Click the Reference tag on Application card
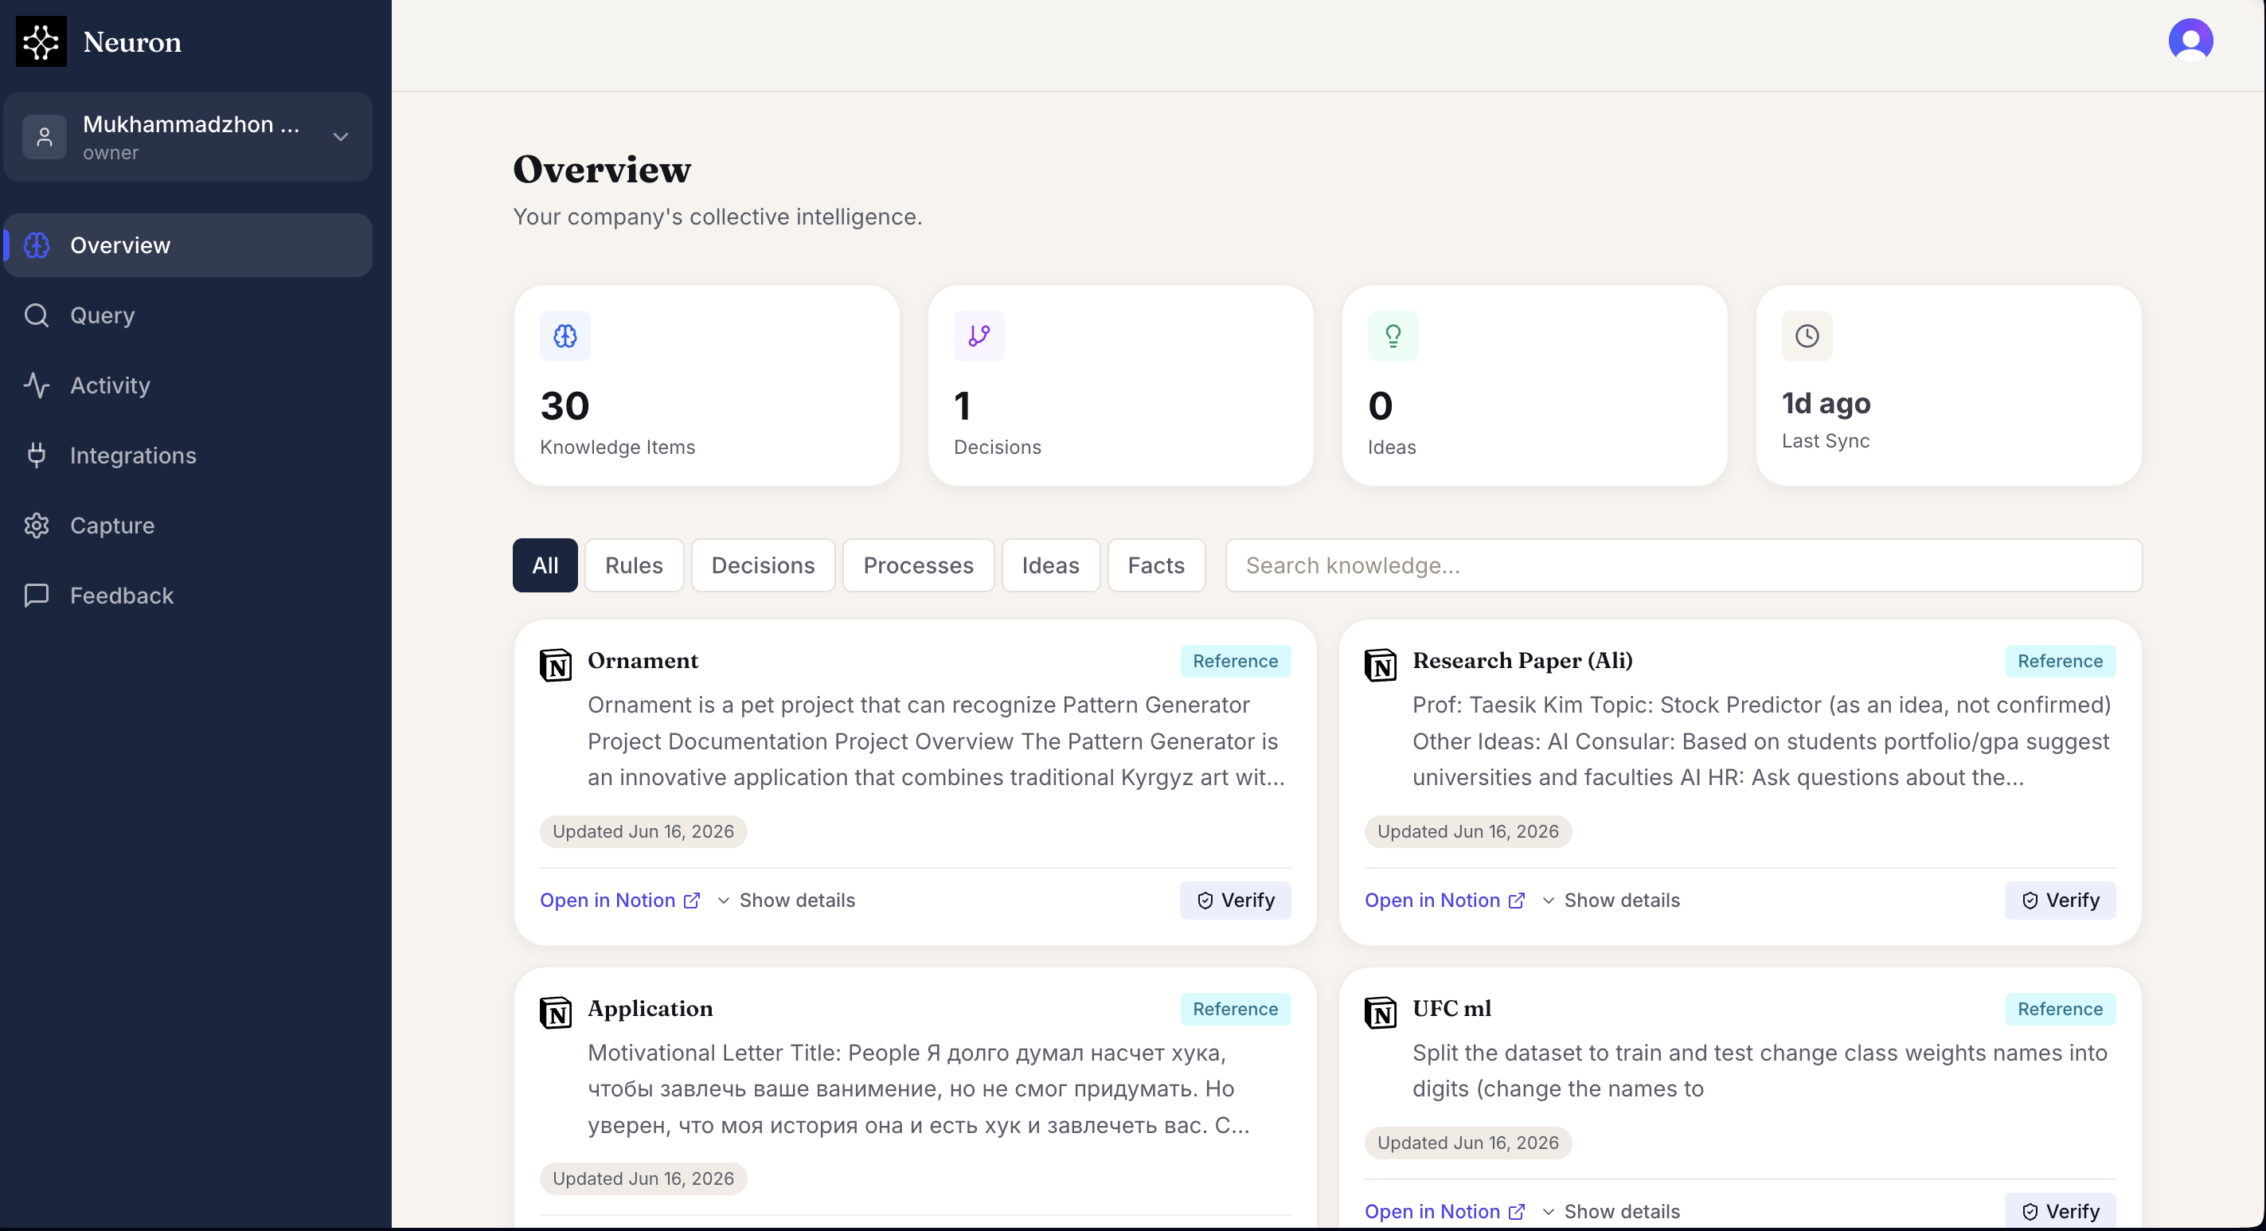The height and width of the screenshot is (1231, 2266). (x=1235, y=1010)
